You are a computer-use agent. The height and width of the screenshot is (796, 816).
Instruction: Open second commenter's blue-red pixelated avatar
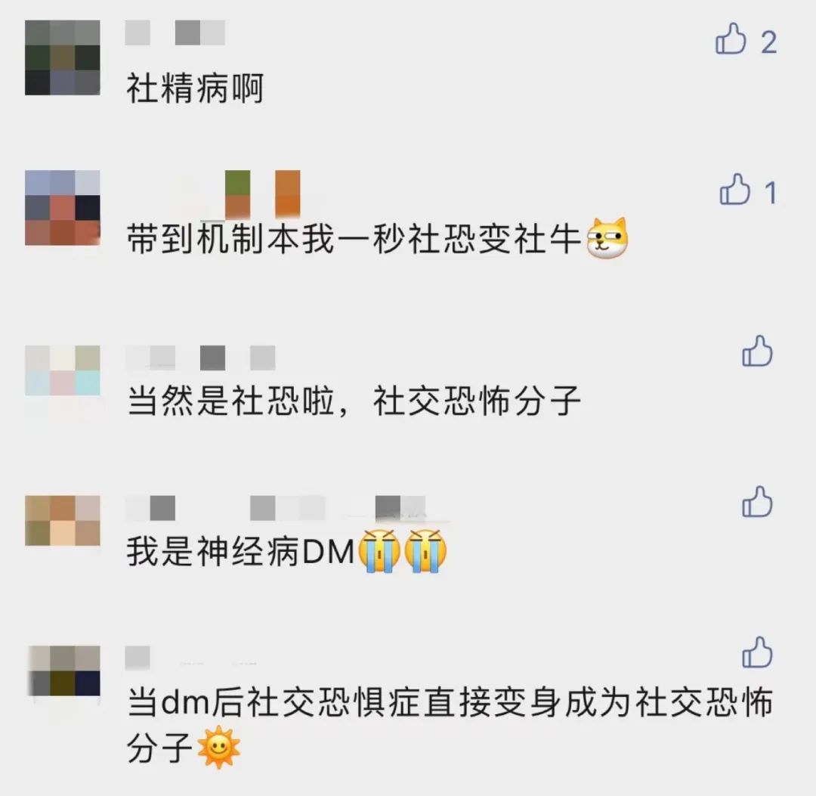(x=63, y=208)
